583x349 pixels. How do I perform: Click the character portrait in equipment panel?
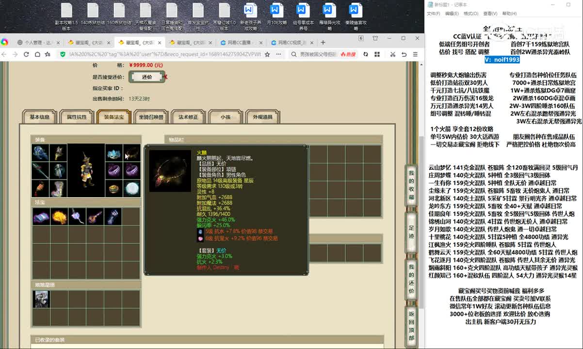pyautogui.click(x=86, y=170)
